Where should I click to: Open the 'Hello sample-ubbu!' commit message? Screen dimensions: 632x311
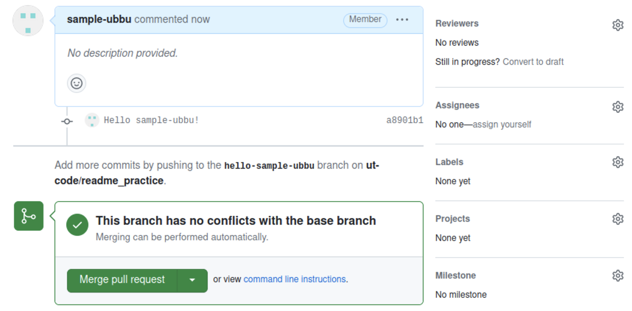(x=151, y=120)
